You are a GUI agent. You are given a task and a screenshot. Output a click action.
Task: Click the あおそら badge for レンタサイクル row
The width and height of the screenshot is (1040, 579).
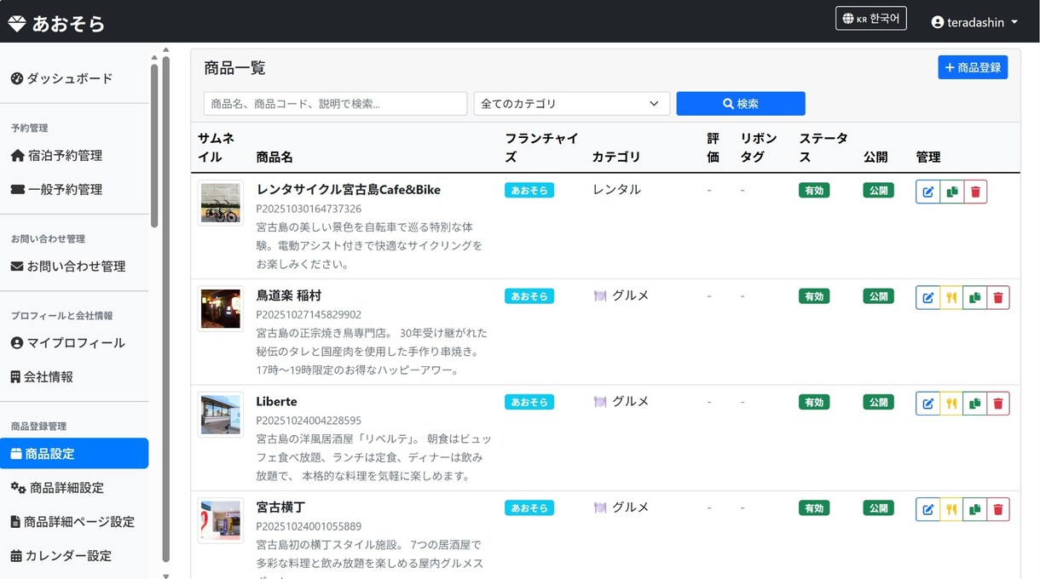(529, 191)
